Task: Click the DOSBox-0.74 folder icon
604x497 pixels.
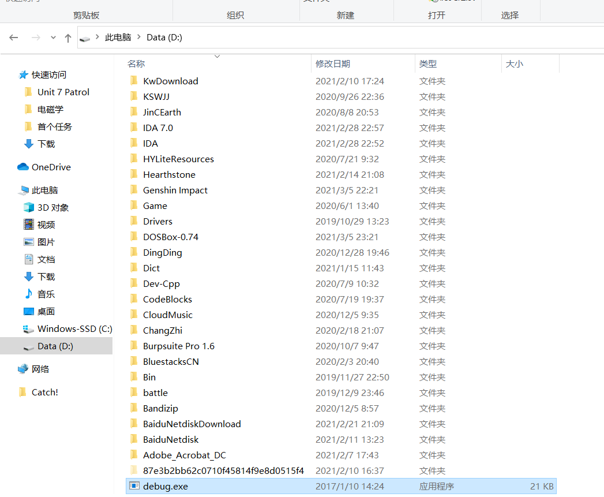Action: [x=134, y=236]
